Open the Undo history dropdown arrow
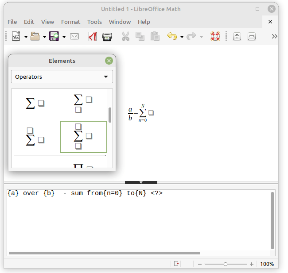Image resolution: width=288 pixels, height=273 pixels. pyautogui.click(x=182, y=37)
